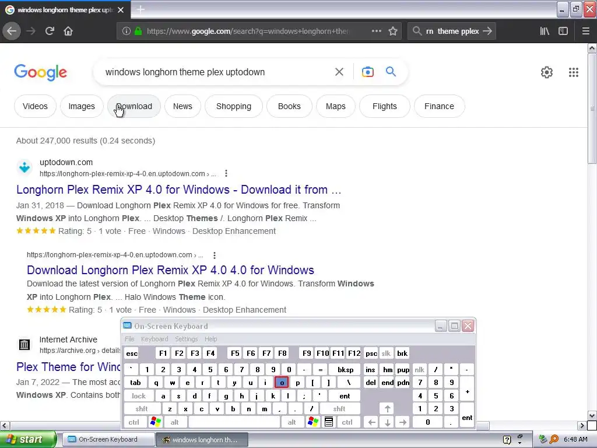
Task: Click the bksp key on On-Screen Keyboard
Action: pyautogui.click(x=346, y=369)
